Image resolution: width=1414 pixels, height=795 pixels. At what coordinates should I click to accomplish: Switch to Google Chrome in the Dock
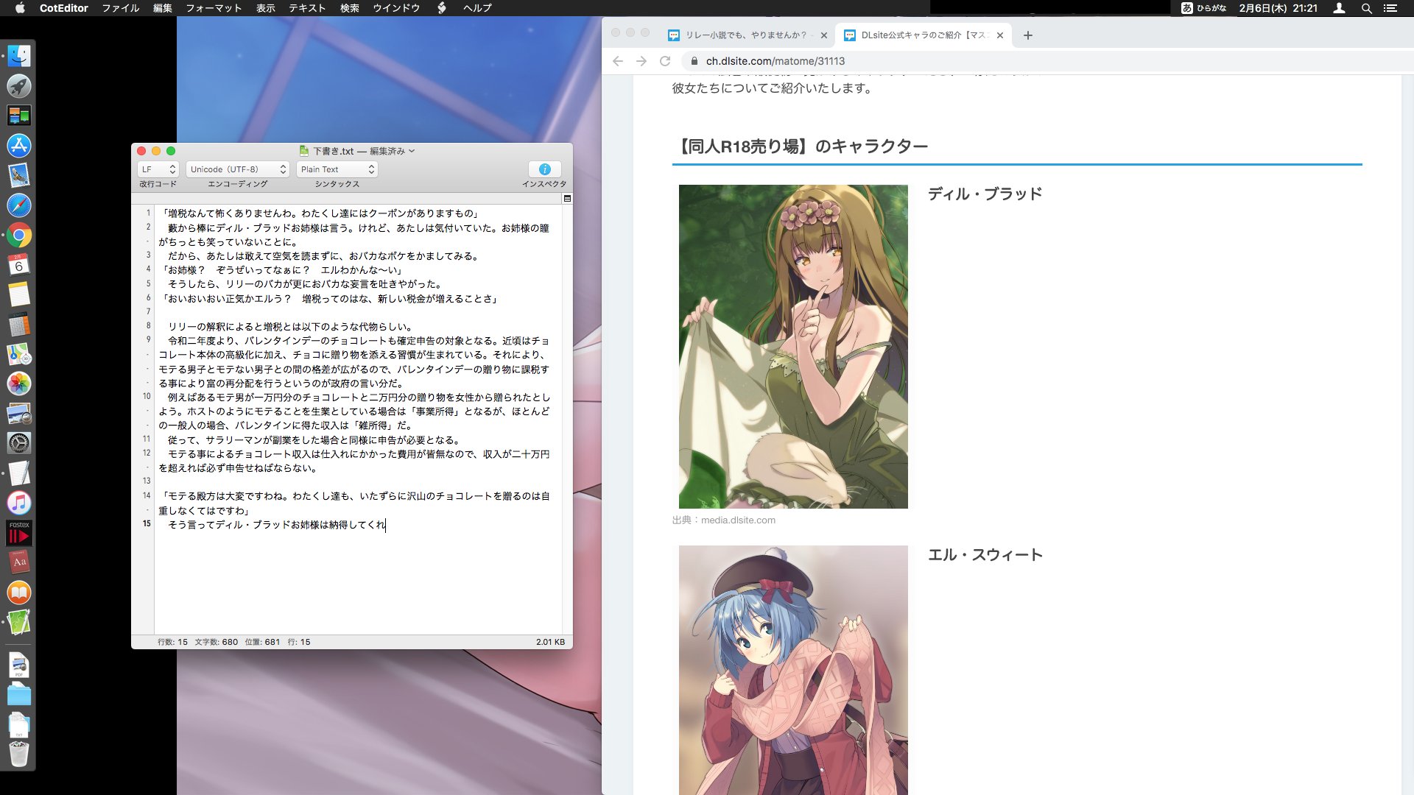point(19,236)
